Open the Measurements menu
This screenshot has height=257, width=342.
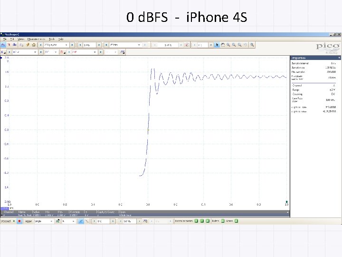pos(36,39)
